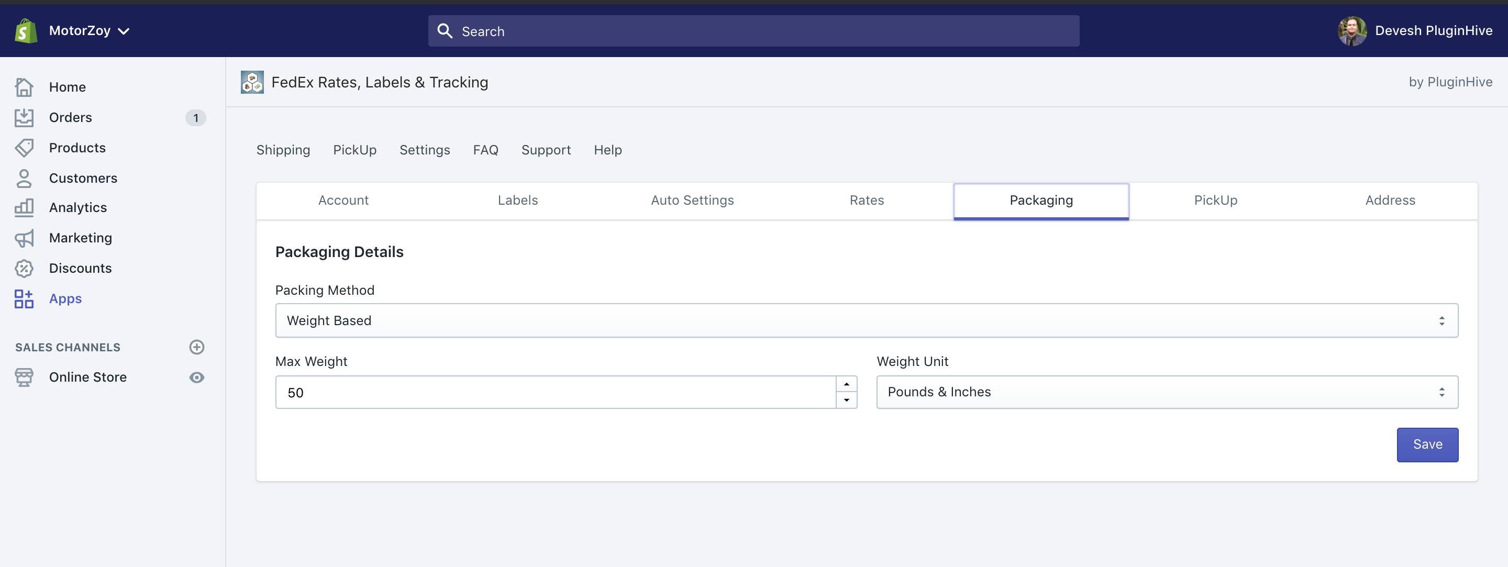Click the Devesh PluginHive account name
The width and height of the screenshot is (1508, 567).
tap(1433, 30)
